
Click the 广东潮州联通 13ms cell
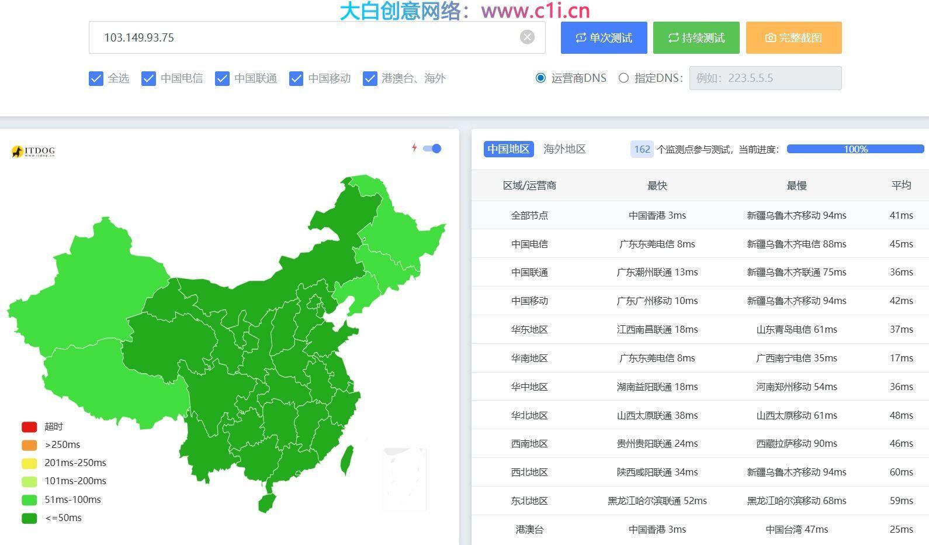(657, 272)
